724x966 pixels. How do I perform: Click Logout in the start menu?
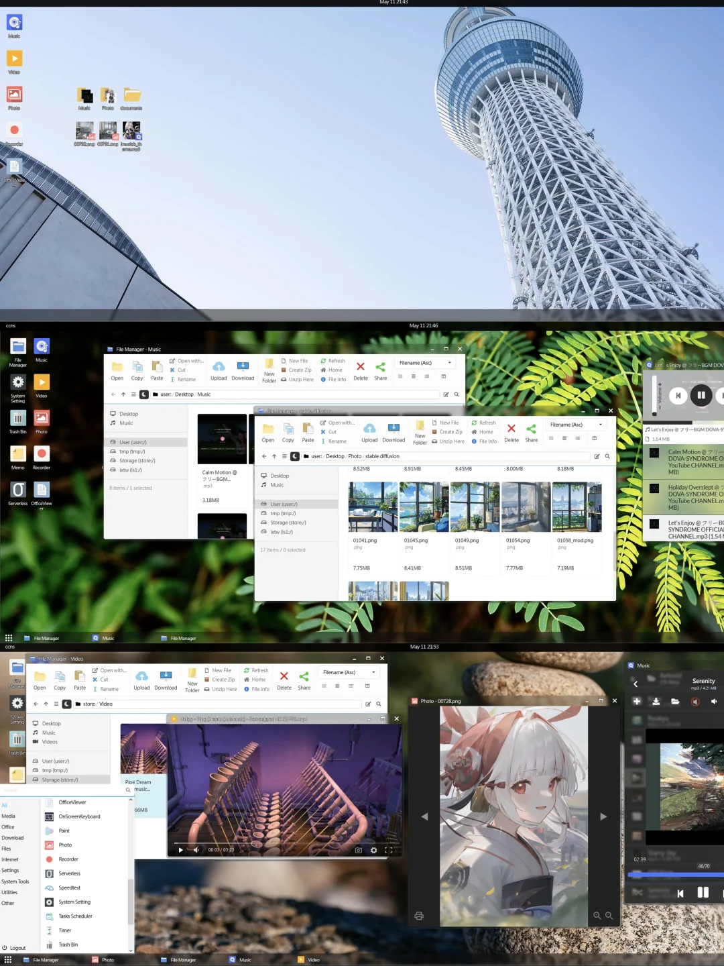14,948
